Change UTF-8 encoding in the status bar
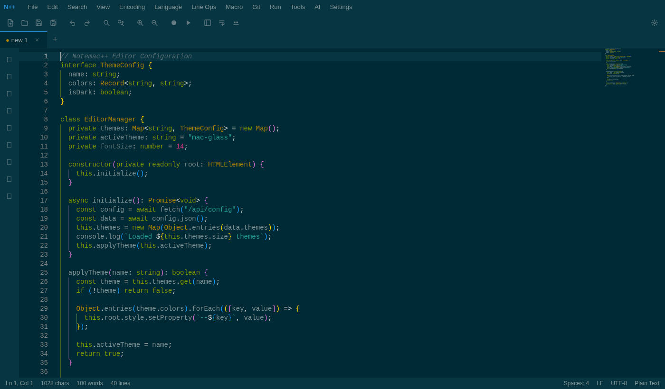This screenshot has width=665, height=389. (x=619, y=383)
